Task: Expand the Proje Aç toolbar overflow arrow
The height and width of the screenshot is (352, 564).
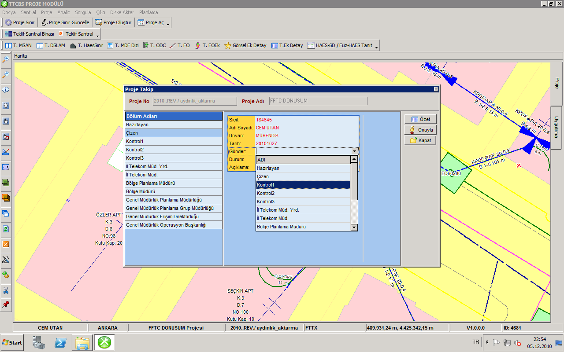Action: pos(169,24)
